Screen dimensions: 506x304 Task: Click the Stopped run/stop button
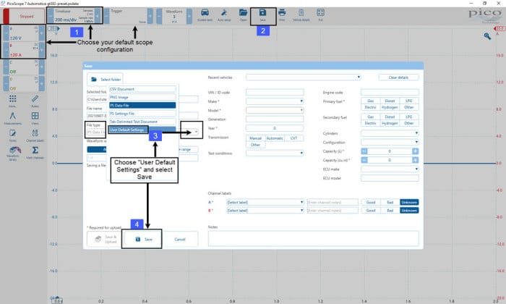[24, 16]
